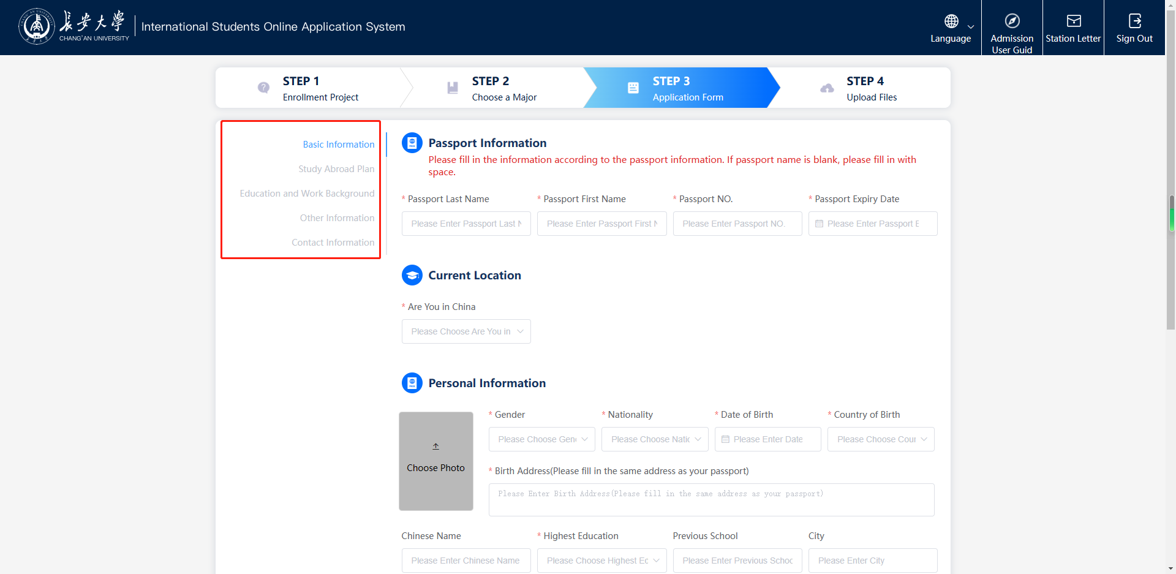Click the Chang'an University logo
Image resolution: width=1176 pixels, height=574 pixels.
37,26
